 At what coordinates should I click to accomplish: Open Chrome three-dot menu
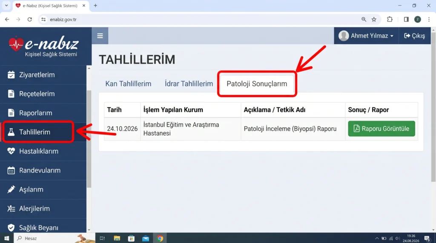pyautogui.click(x=429, y=20)
